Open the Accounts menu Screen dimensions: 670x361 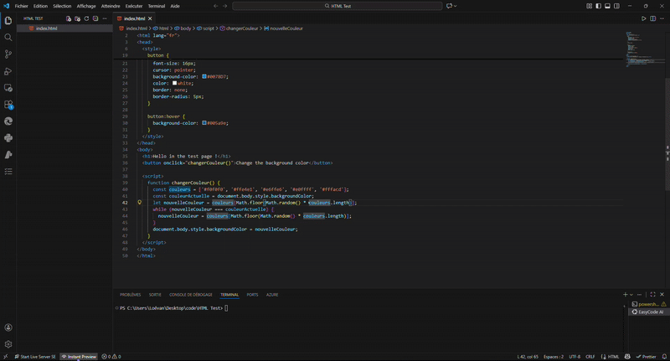click(x=8, y=327)
